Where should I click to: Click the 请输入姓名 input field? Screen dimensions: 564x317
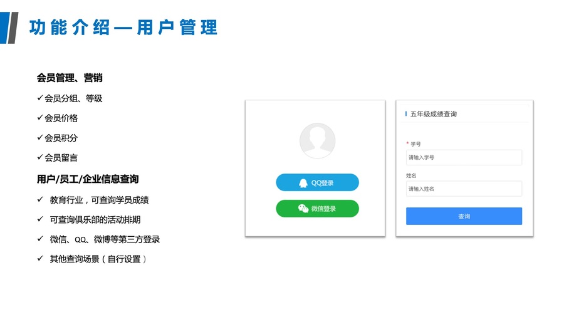pos(464,189)
